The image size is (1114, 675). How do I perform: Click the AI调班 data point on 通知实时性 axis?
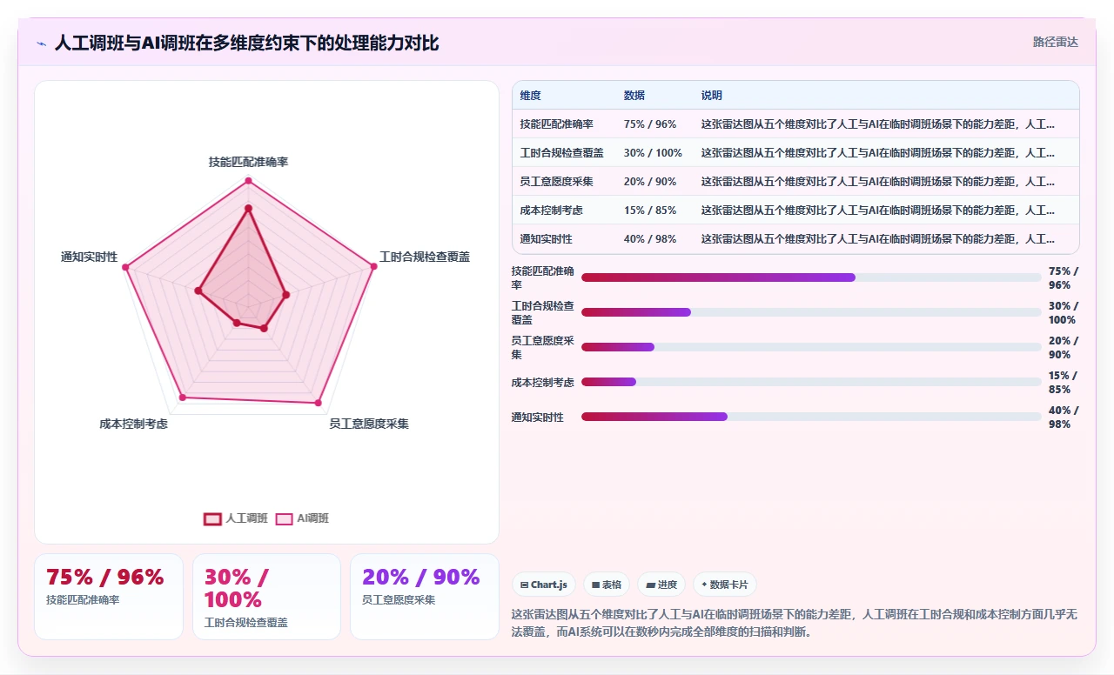point(125,268)
